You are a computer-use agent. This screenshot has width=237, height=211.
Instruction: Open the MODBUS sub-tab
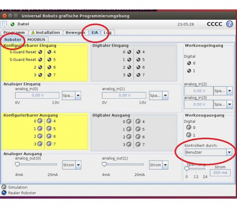point(36,39)
